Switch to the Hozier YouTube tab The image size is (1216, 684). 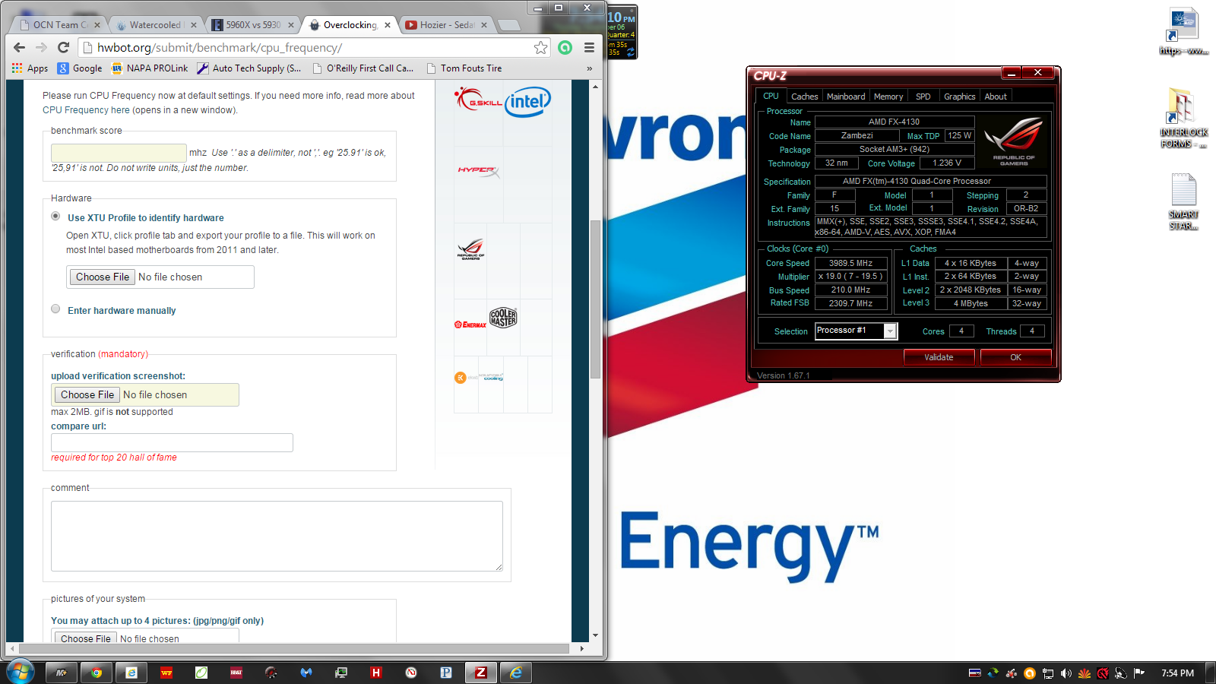[x=445, y=25]
